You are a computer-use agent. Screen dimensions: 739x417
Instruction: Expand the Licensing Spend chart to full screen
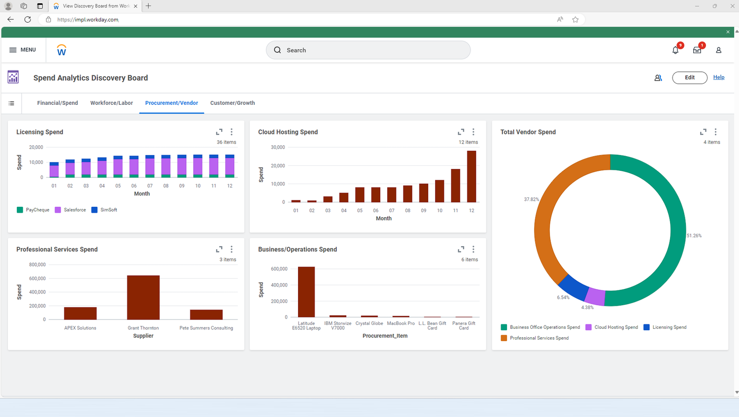coord(219,131)
